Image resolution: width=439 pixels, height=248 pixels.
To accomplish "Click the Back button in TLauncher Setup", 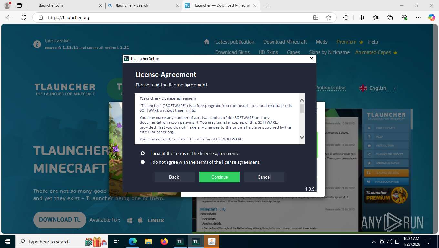I will [x=174, y=177].
